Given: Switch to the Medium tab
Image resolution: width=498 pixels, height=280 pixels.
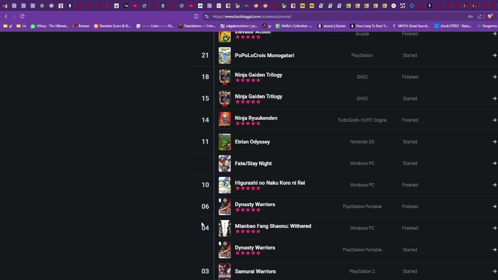Looking at the screenshot, I should pyautogui.click(x=126, y=6).
